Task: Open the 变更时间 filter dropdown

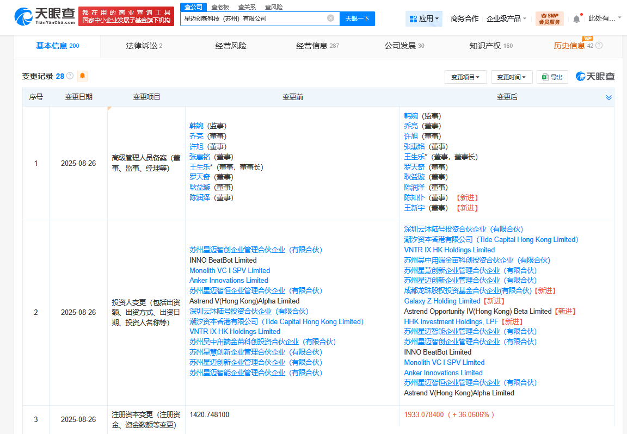Action: click(x=512, y=77)
